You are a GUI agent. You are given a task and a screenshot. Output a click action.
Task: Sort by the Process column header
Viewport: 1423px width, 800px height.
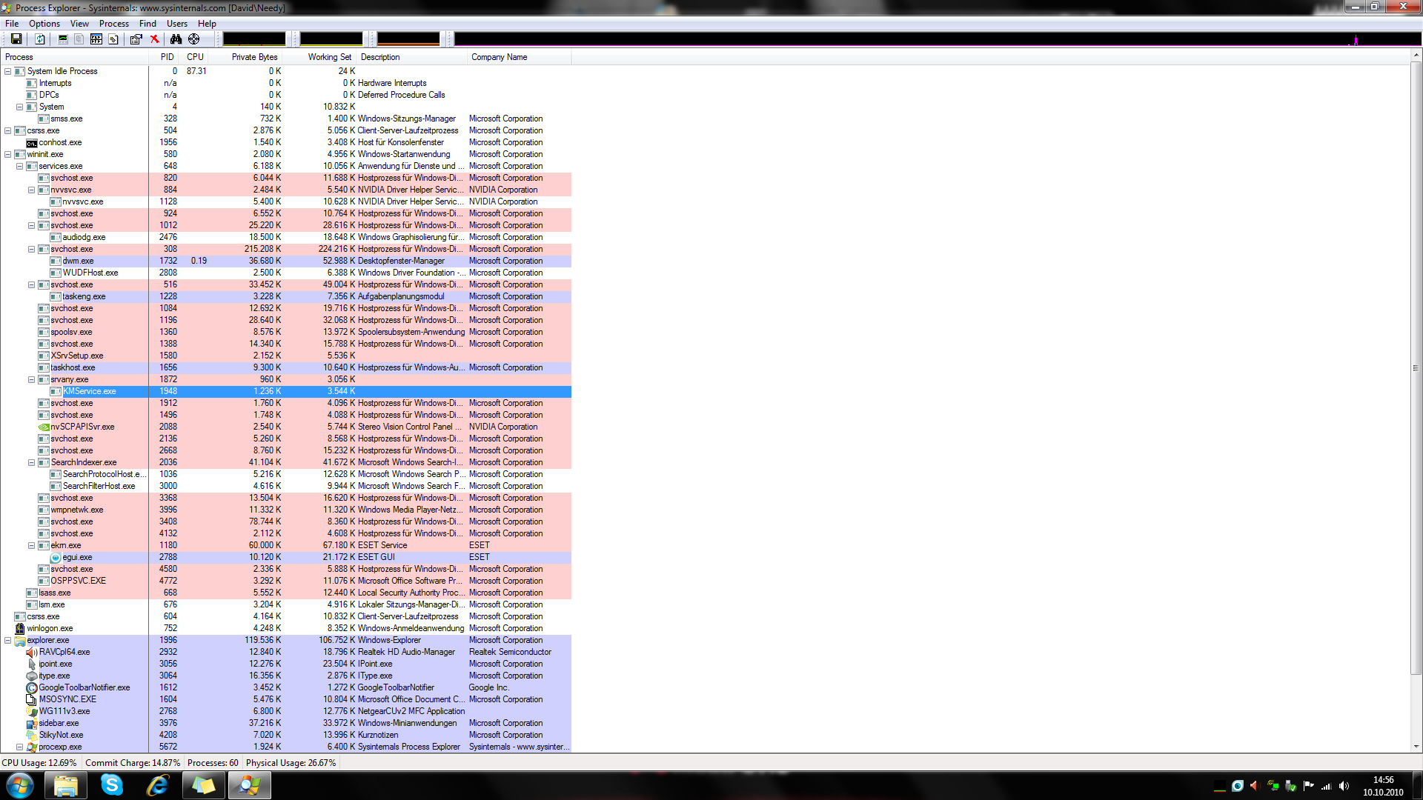pos(75,57)
